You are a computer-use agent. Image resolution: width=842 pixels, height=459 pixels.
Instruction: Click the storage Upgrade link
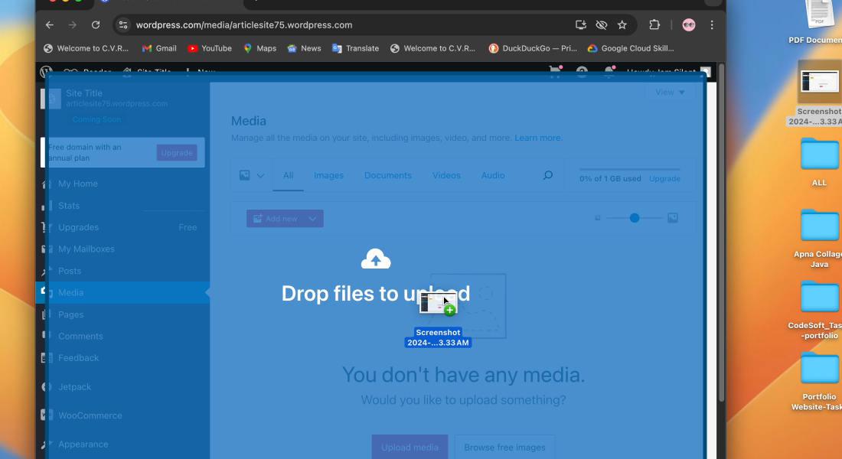click(x=664, y=179)
